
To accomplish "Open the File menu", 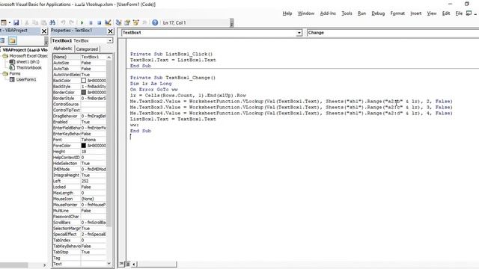I will pos(459,13).
